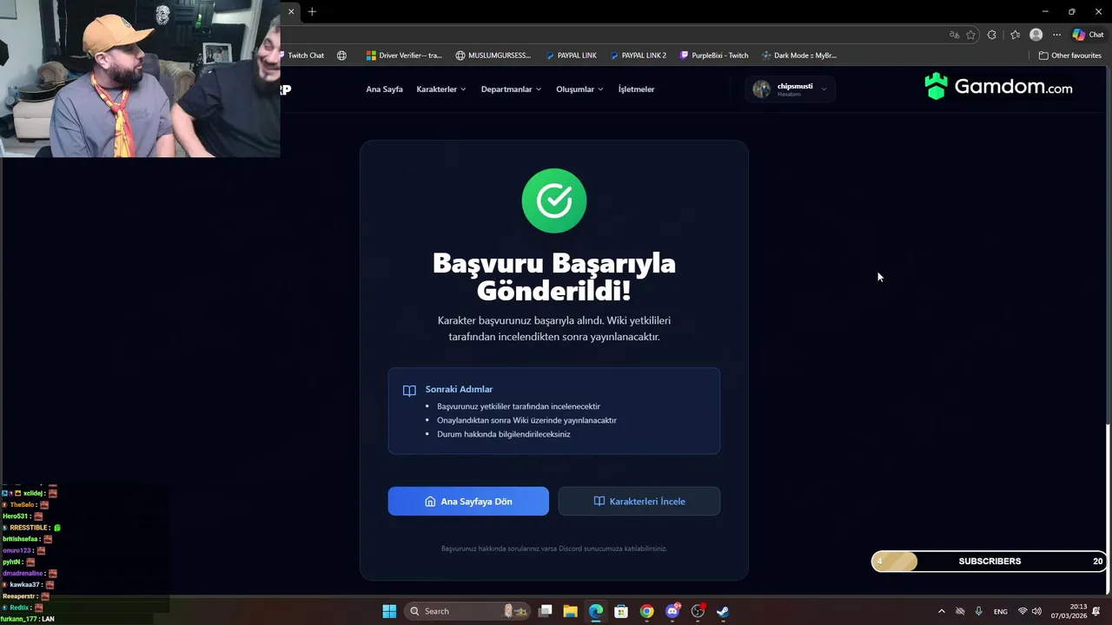Screen dimensions: 1112x625
Task: Open Discord from taskbar
Action: [x=672, y=611]
